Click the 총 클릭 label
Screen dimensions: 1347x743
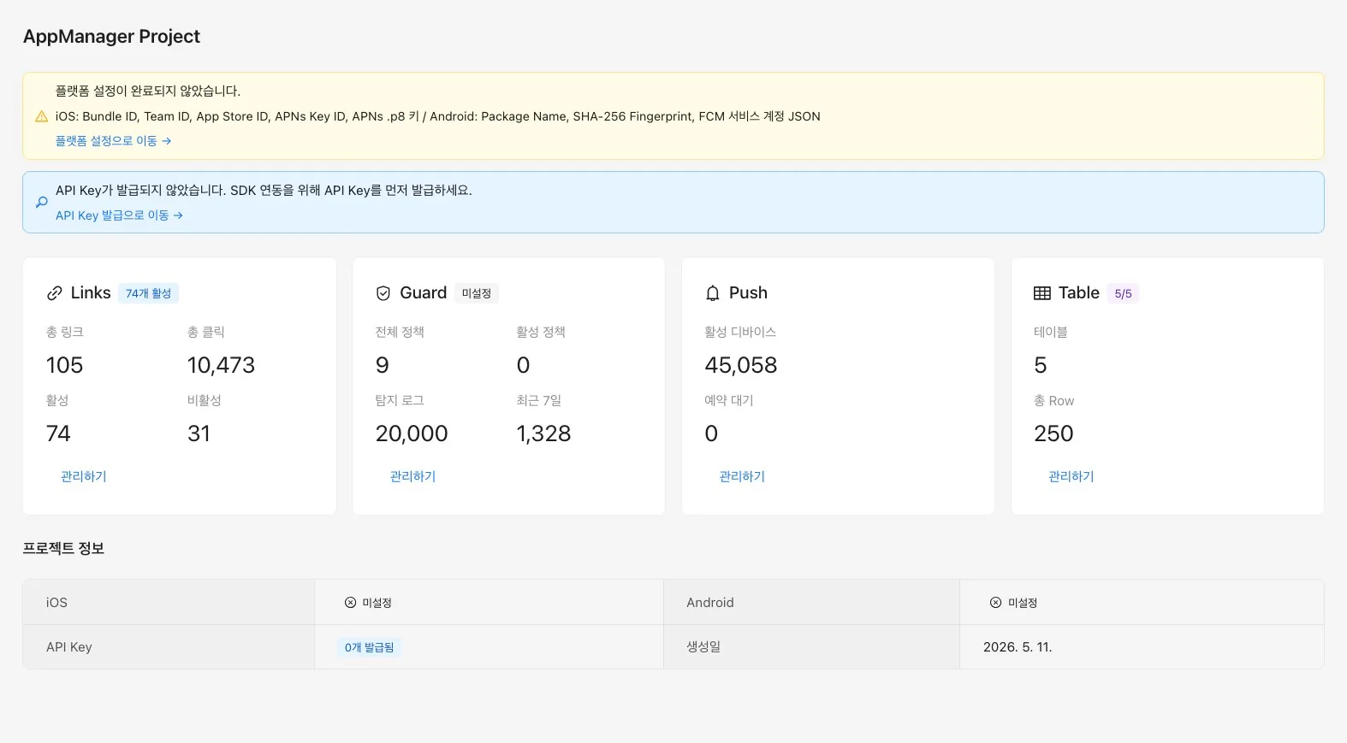coord(206,332)
